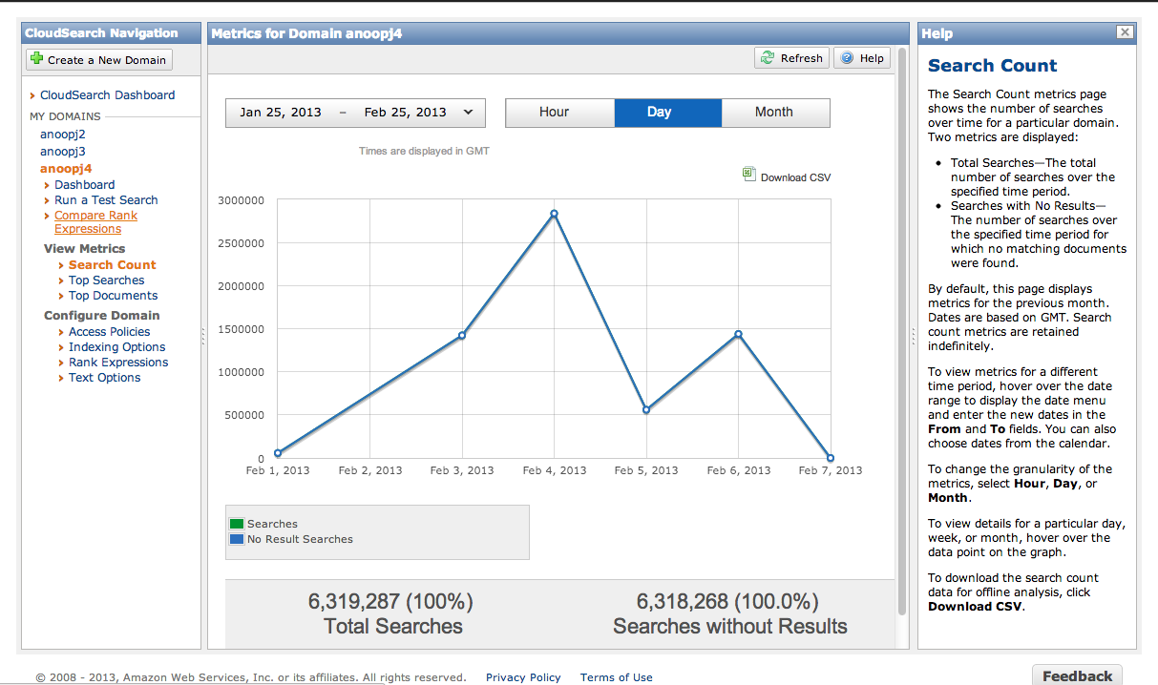1158x685 pixels.
Task: Click the Configure Domain heading
Action: coord(102,316)
